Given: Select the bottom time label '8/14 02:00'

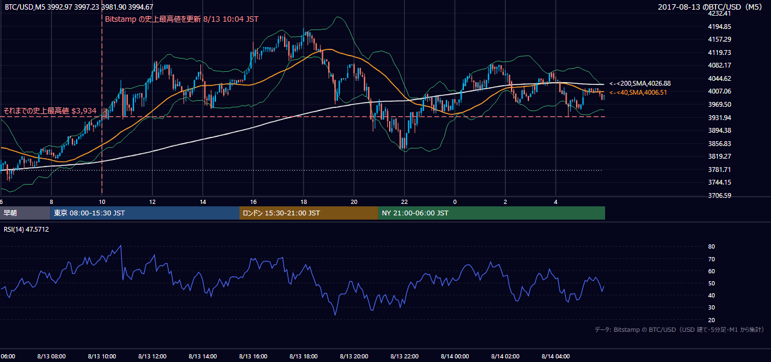Looking at the screenshot, I should pyautogui.click(x=506, y=357).
